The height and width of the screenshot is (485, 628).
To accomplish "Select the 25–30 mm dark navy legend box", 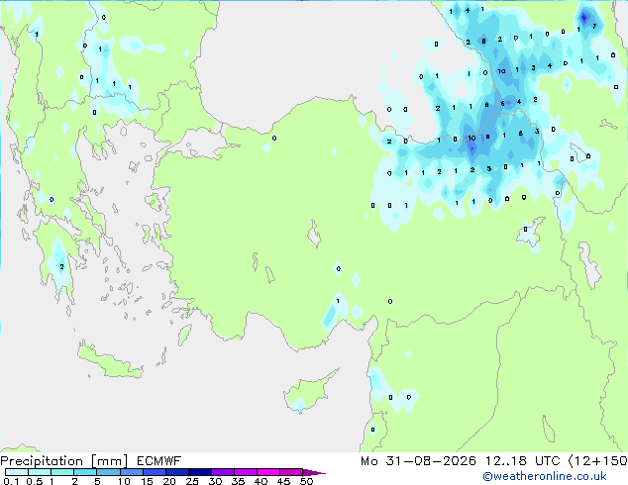I will 200,472.
